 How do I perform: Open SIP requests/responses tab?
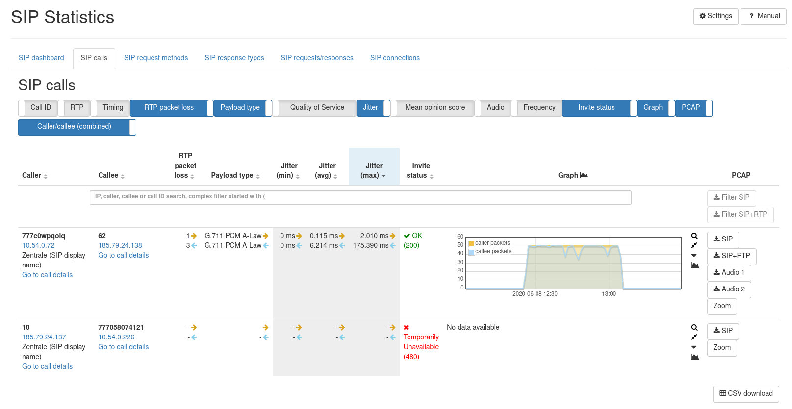coord(317,58)
